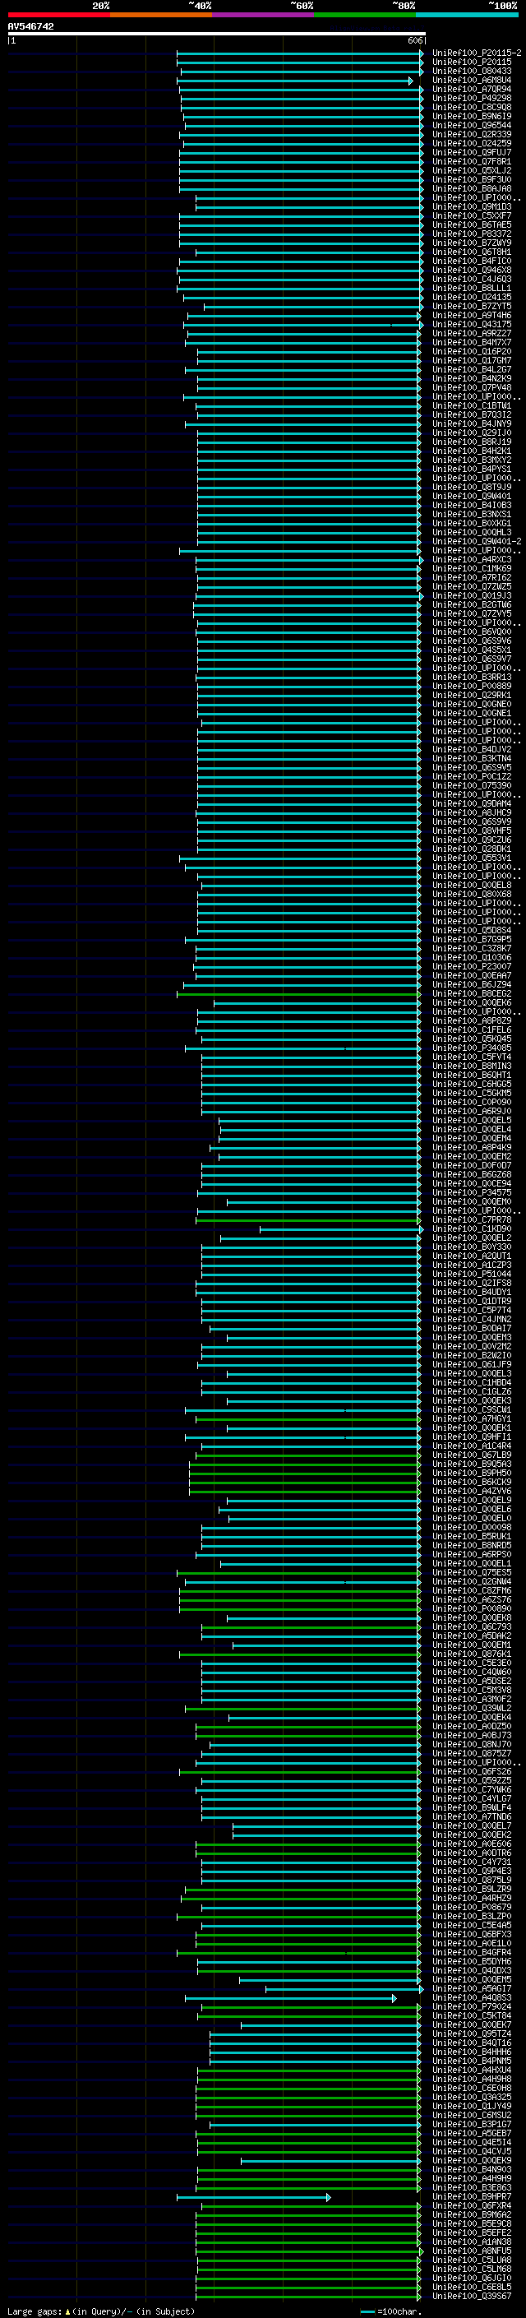This screenshot has height=2318, width=526.
Task: Click hit label UniRef100_Q2R339
Action: coord(472,134)
